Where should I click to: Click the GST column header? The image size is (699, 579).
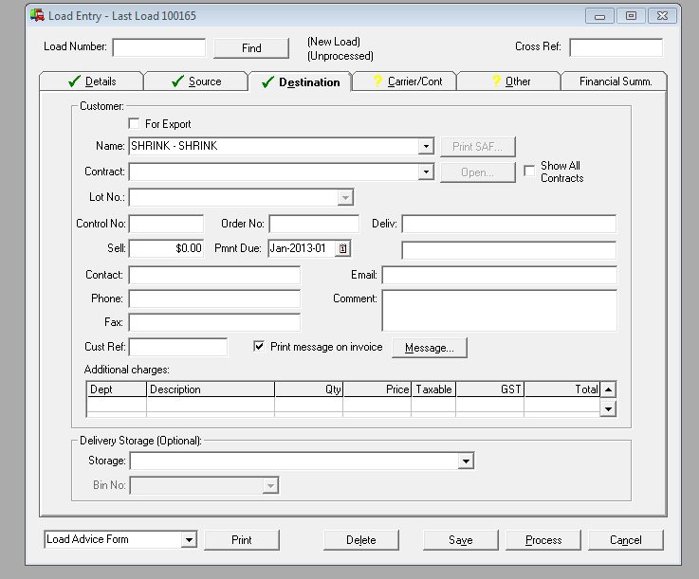[x=490, y=389]
